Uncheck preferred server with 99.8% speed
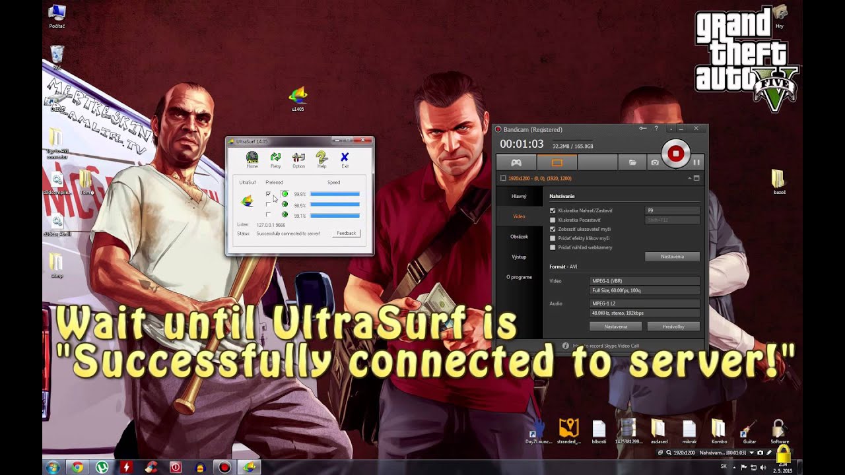The width and height of the screenshot is (845, 475). tap(268, 194)
